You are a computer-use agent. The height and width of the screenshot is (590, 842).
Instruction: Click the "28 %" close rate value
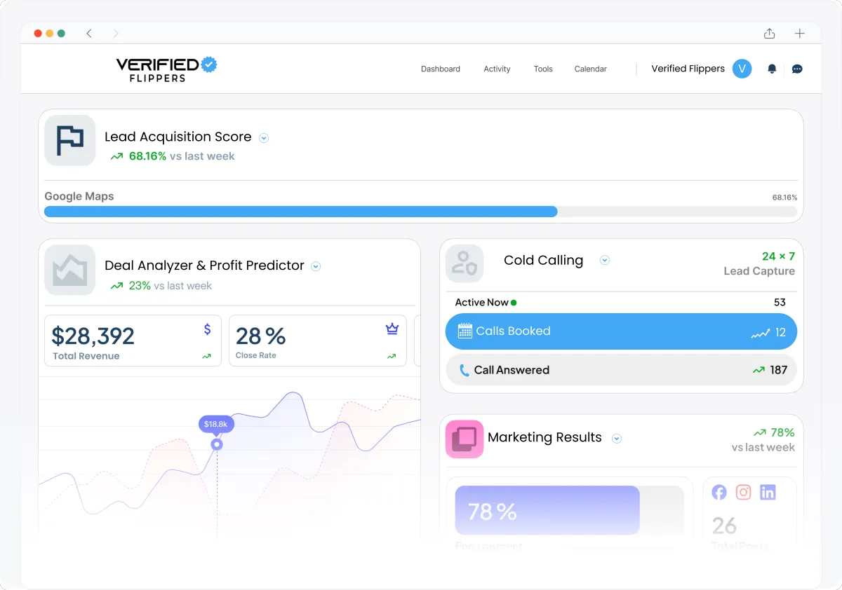click(x=260, y=336)
